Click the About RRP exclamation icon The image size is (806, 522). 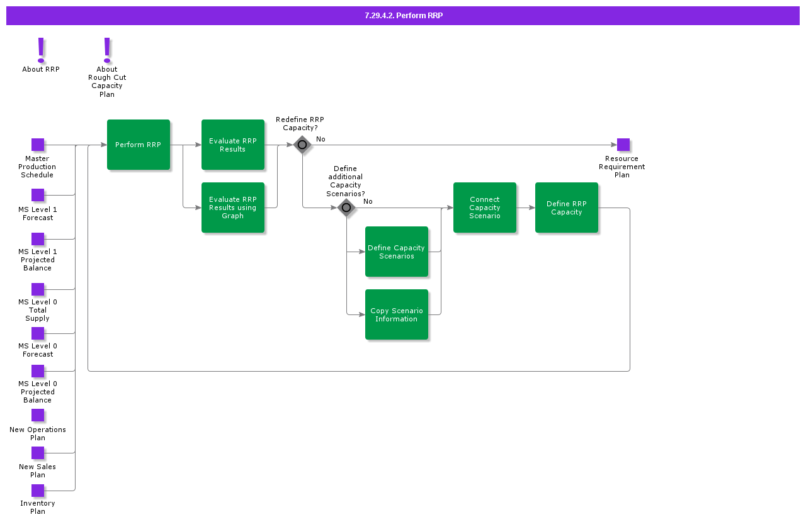[x=41, y=50]
